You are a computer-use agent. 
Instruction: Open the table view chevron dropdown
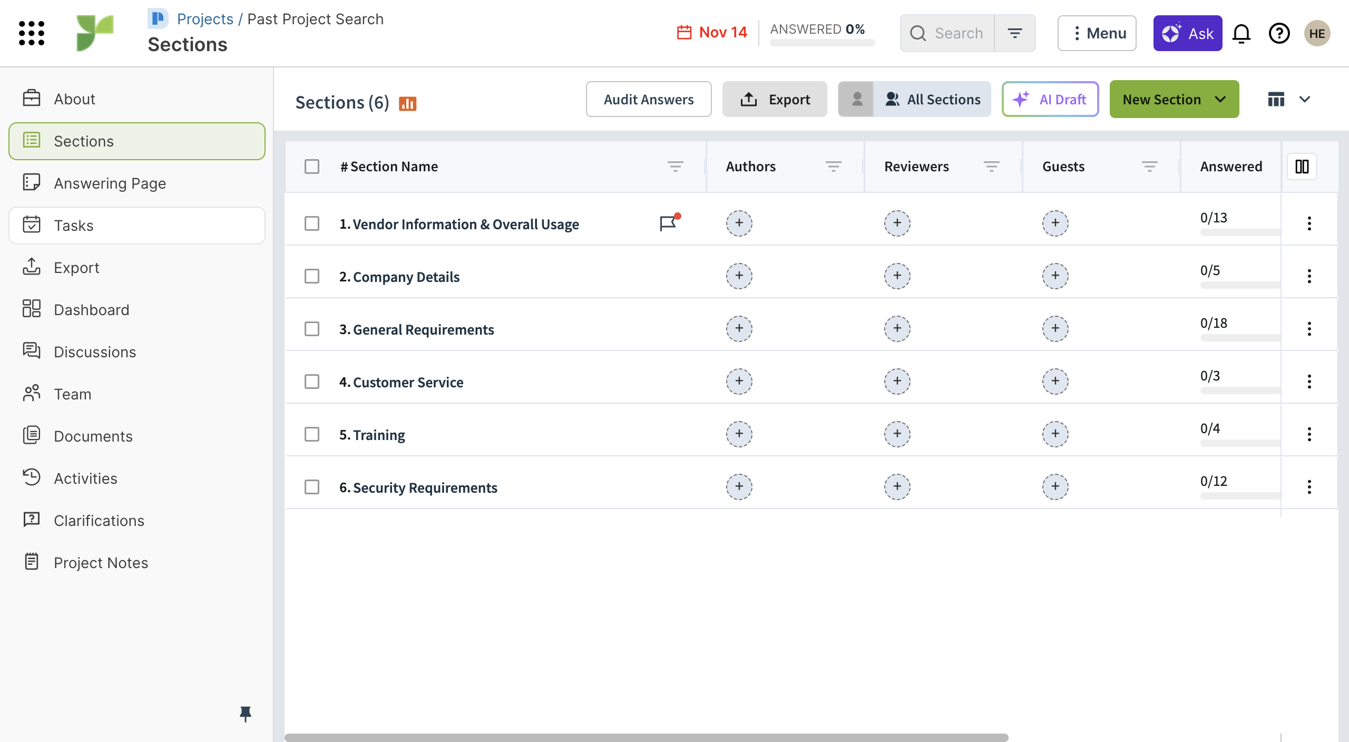tap(1305, 100)
